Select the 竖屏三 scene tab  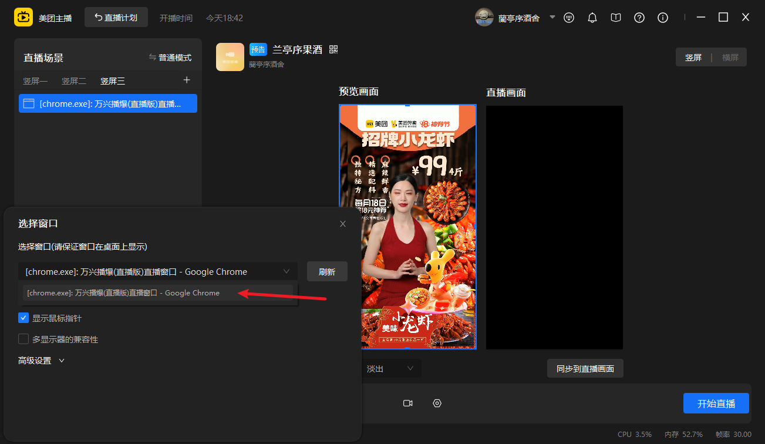point(113,81)
